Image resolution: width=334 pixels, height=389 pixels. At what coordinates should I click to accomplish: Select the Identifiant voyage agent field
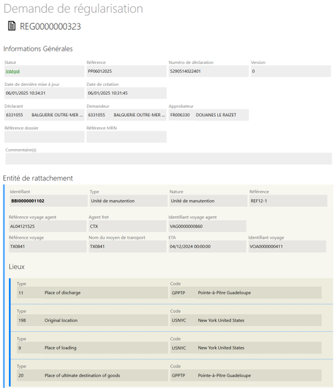pyautogui.click(x=207, y=226)
